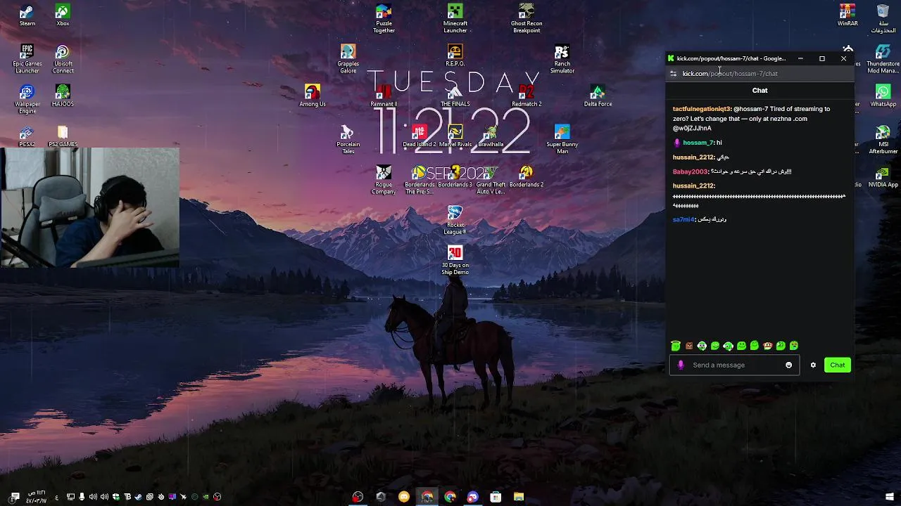Click the Chat send button
Image resolution: width=901 pixels, height=506 pixels.
pos(837,365)
